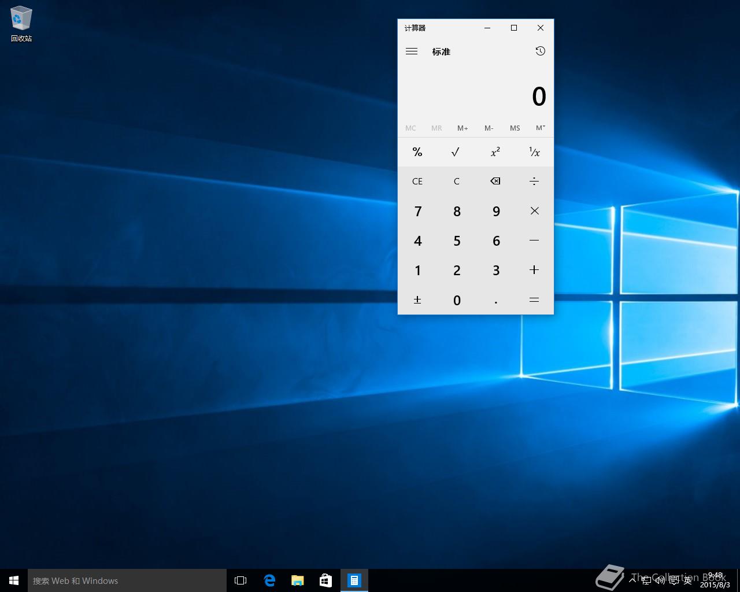Image resolution: width=740 pixels, height=592 pixels.
Task: Open the taskbar clock and date
Action: click(x=715, y=580)
